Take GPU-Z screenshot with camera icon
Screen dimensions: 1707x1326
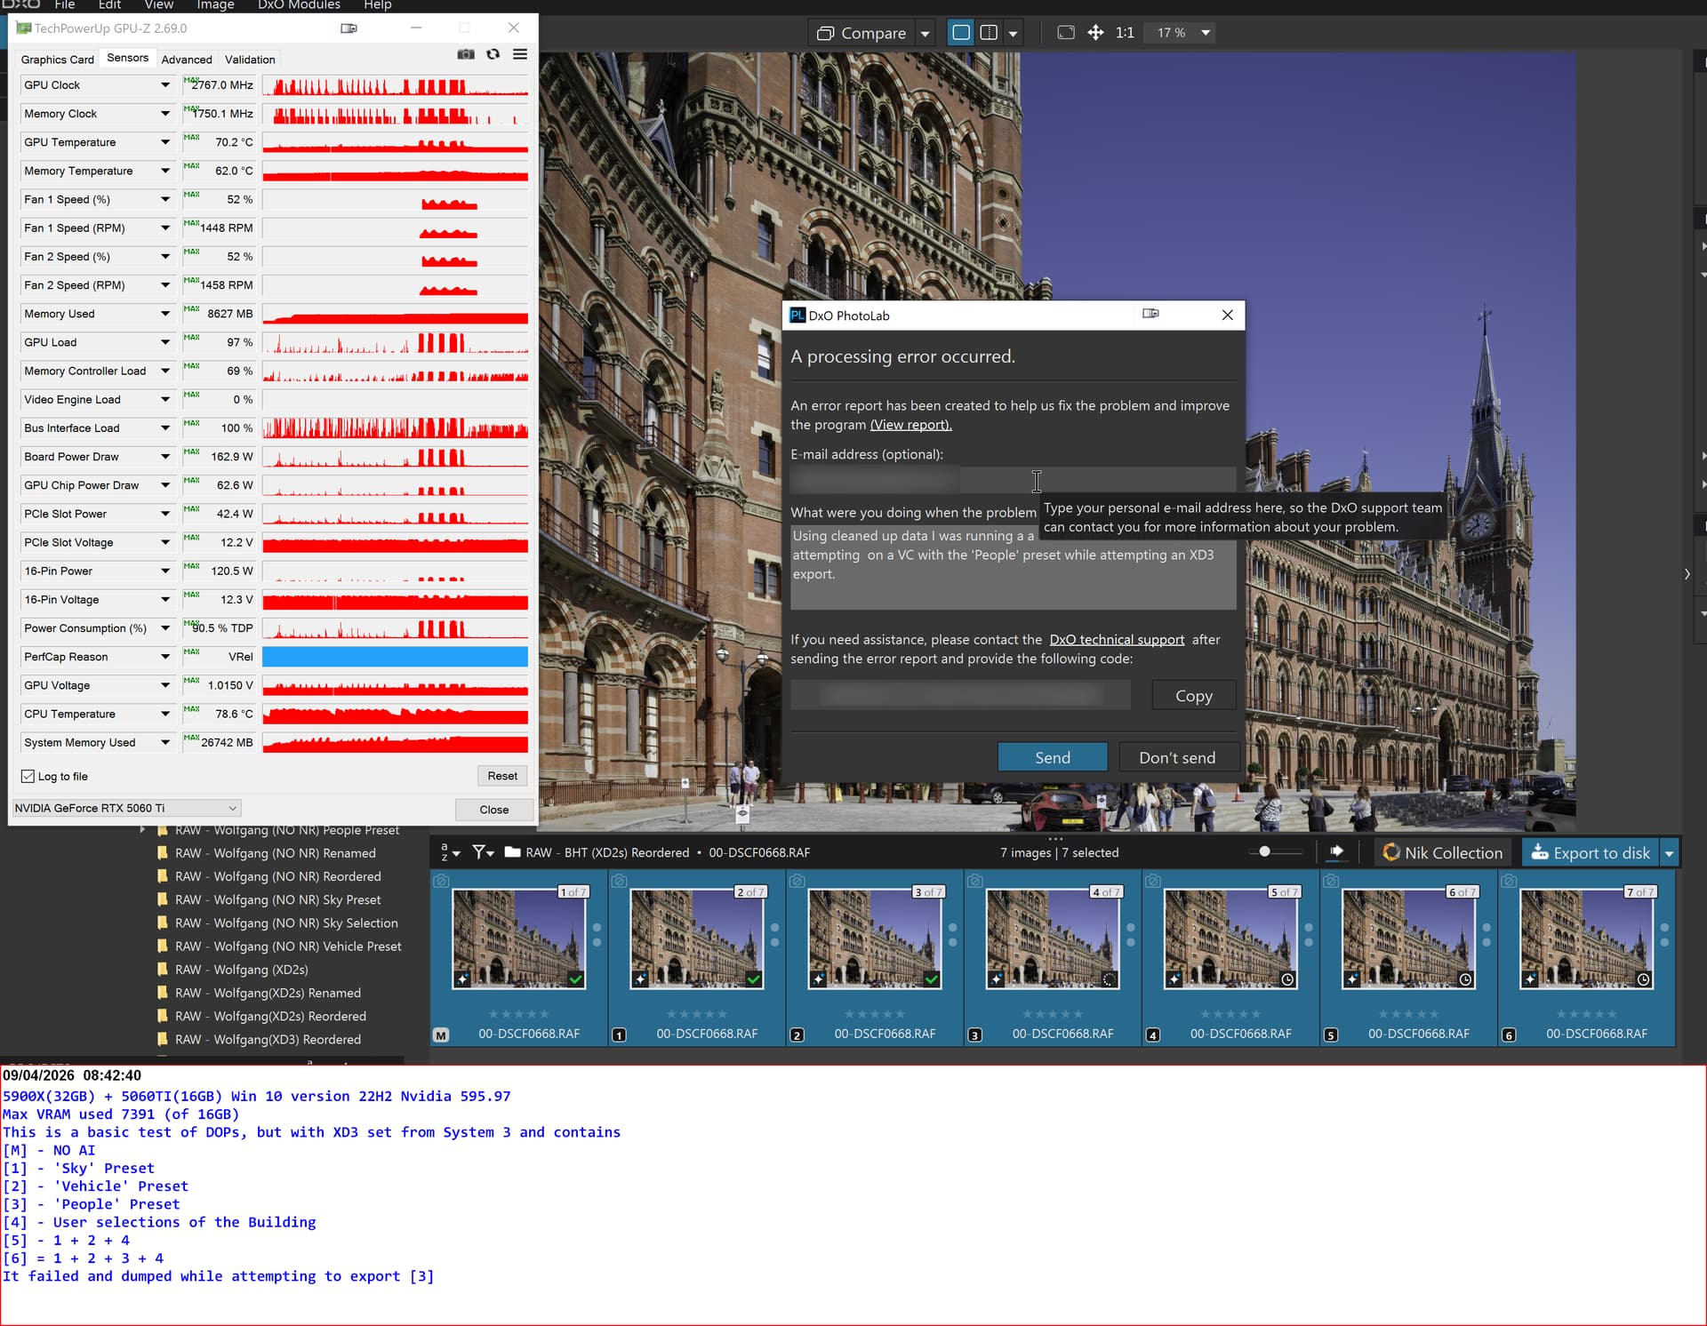(465, 55)
